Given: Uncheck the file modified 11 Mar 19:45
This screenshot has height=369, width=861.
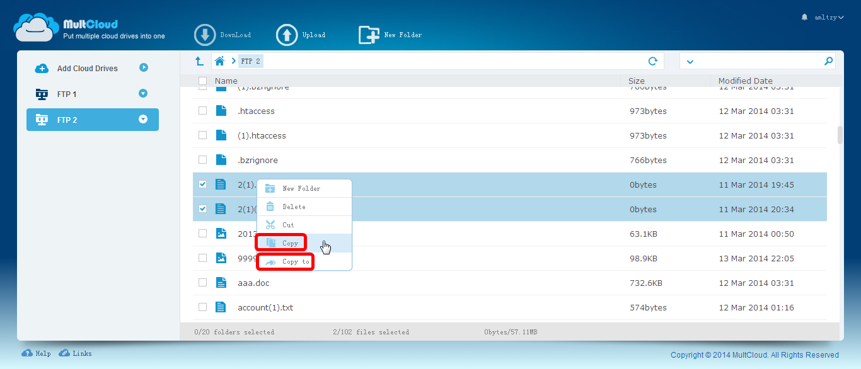Looking at the screenshot, I should [x=202, y=184].
